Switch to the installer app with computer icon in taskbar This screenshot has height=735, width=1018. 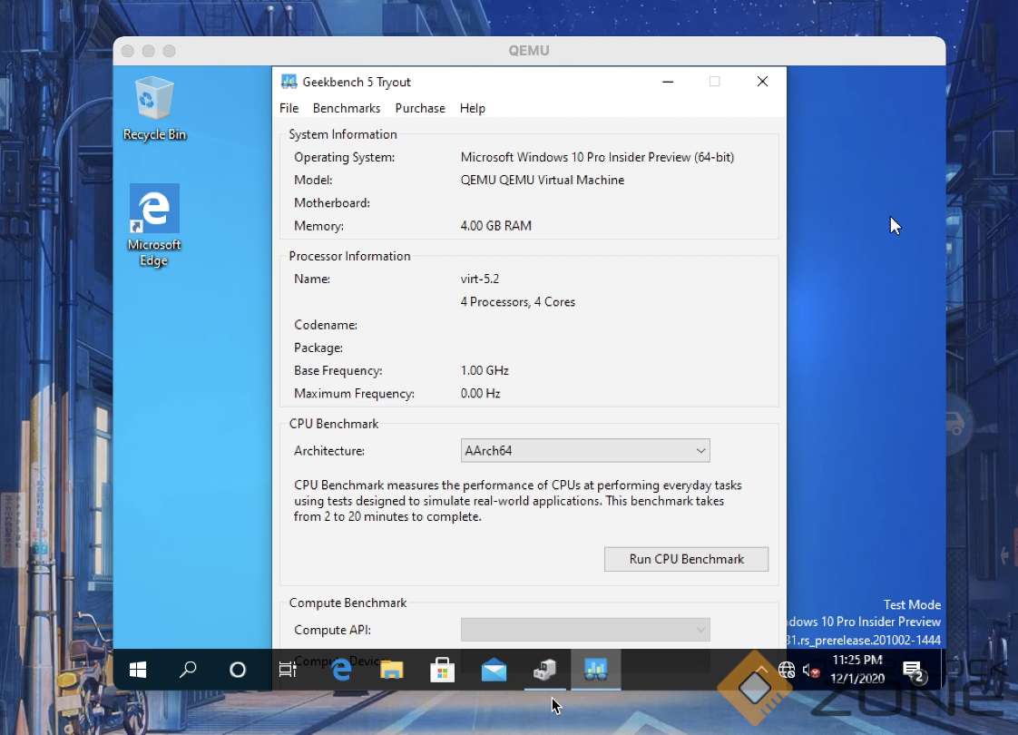point(544,670)
